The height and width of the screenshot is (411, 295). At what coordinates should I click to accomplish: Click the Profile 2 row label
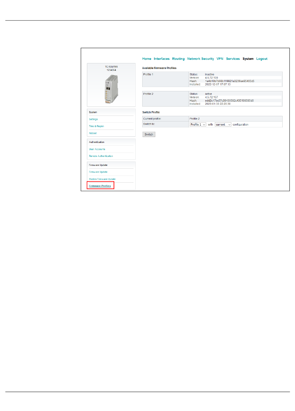pyautogui.click(x=148, y=94)
